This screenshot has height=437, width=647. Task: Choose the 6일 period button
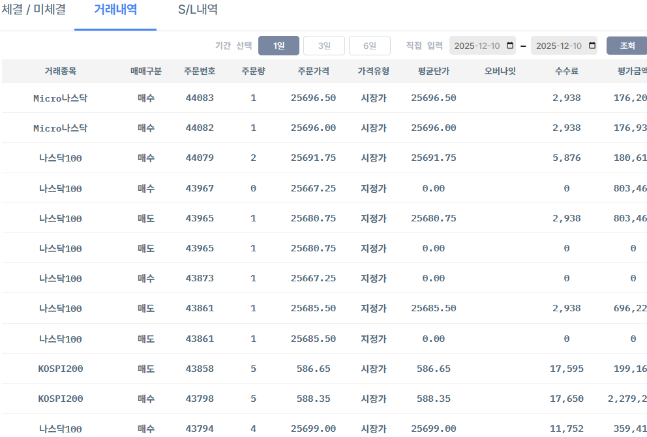click(x=369, y=46)
